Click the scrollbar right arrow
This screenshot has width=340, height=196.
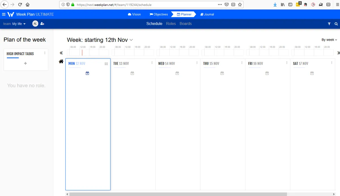click(334, 194)
